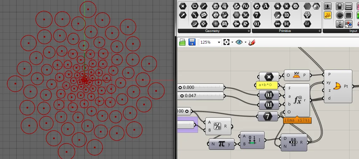359x159 pixels.
Task: Open dropdown arrow beside Zoom Extents
Action: [232, 42]
